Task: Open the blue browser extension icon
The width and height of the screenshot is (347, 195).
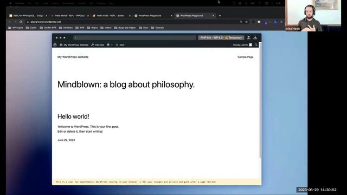Action: pyautogui.click(x=276, y=22)
